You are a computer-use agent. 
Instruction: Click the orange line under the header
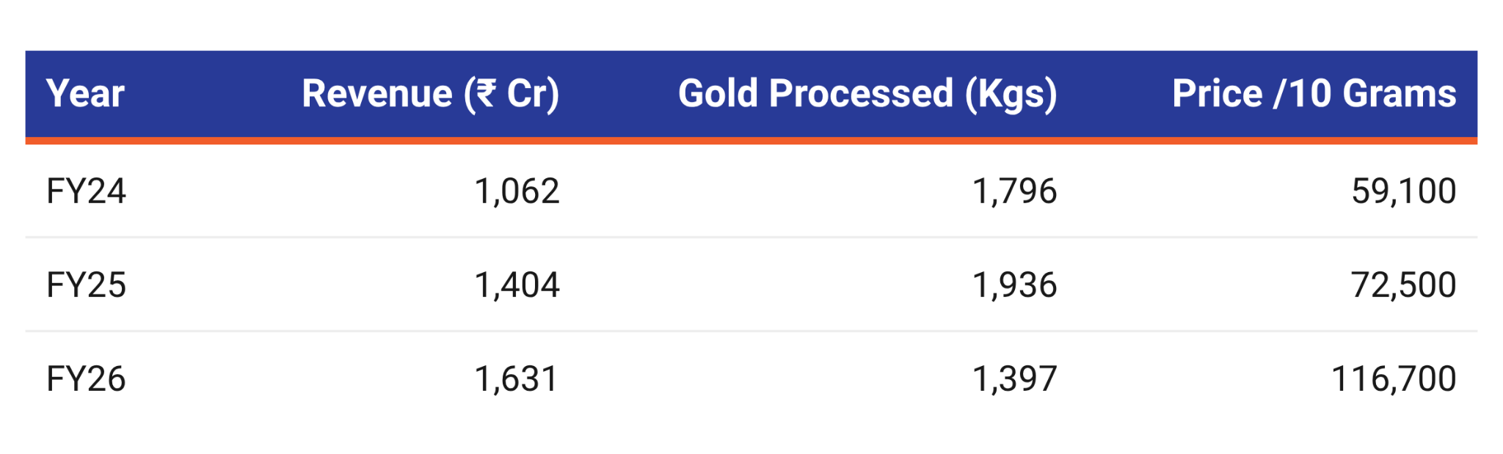point(751,141)
